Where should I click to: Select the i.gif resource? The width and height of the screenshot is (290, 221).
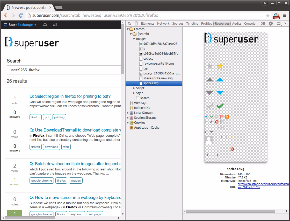[x=146, y=68]
